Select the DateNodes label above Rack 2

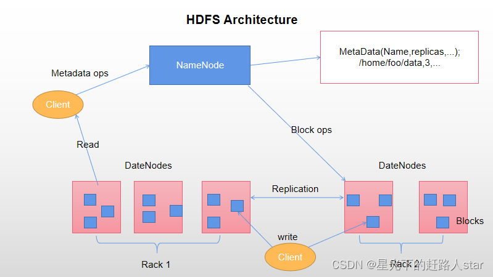click(402, 166)
